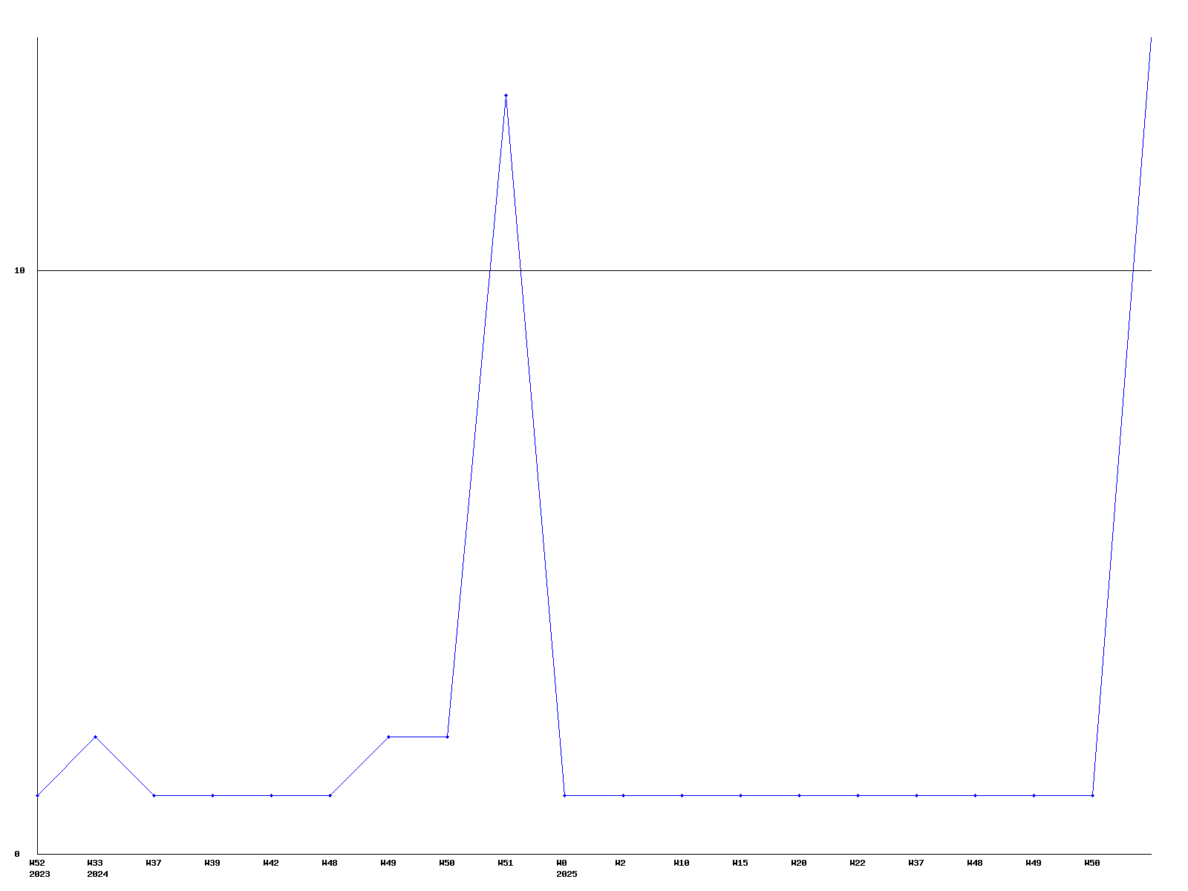The image size is (1188, 891).
Task: Select the first data point at W52 2023
Action: coord(37,795)
